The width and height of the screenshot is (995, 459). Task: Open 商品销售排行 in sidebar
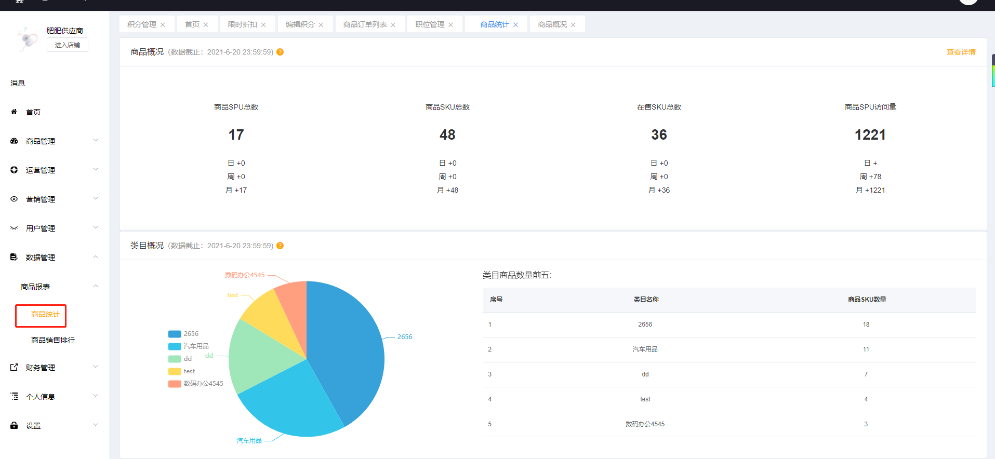point(53,340)
